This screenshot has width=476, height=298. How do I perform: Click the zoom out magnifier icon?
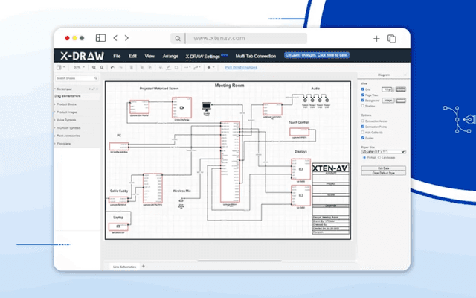(x=102, y=67)
